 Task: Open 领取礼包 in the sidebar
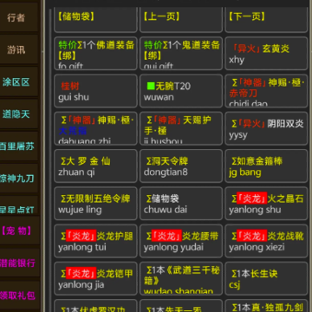point(19,296)
